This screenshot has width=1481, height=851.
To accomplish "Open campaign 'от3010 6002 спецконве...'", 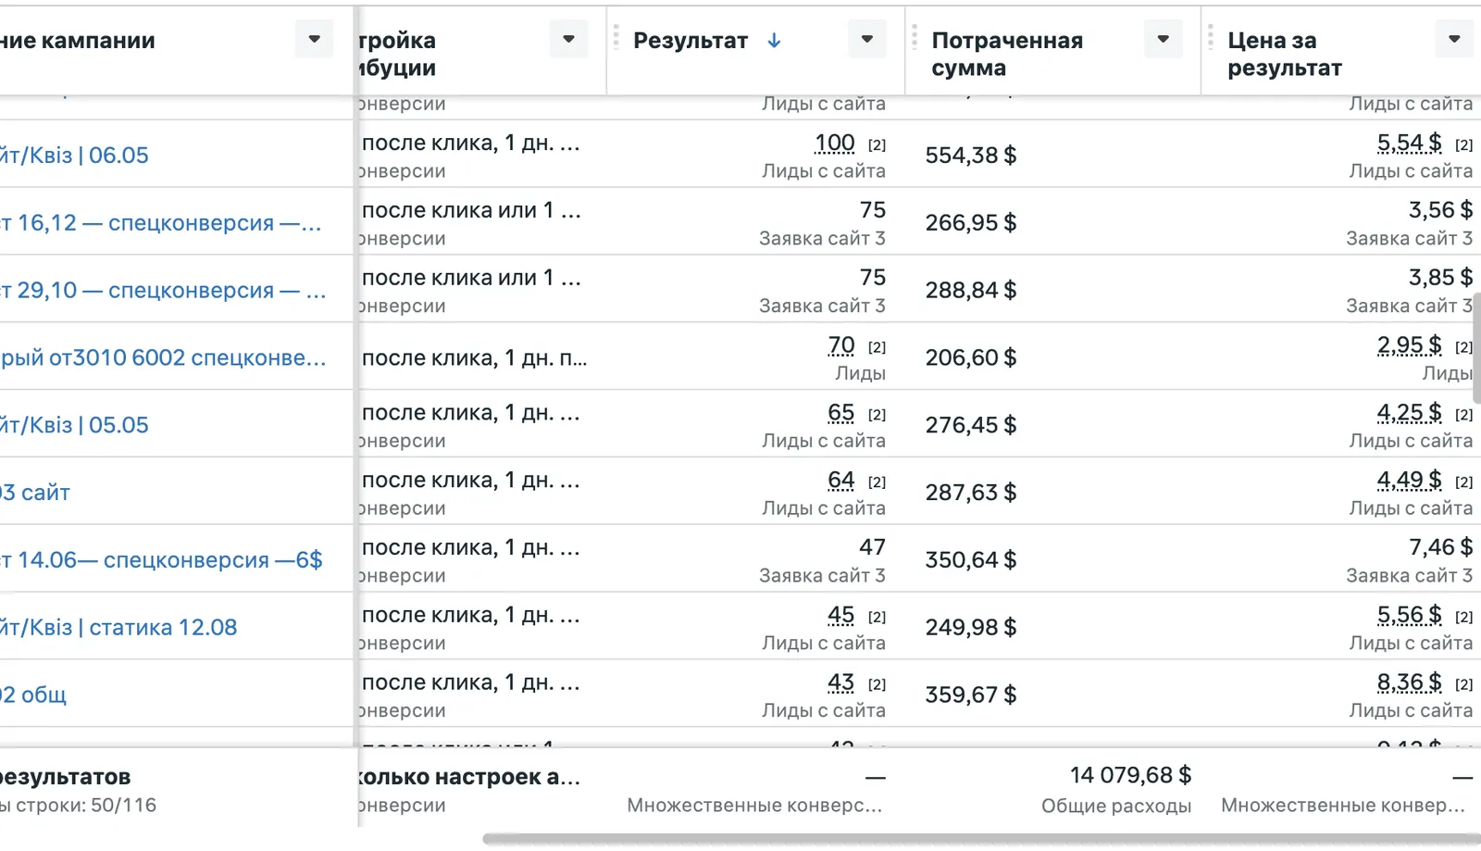I will click(163, 357).
